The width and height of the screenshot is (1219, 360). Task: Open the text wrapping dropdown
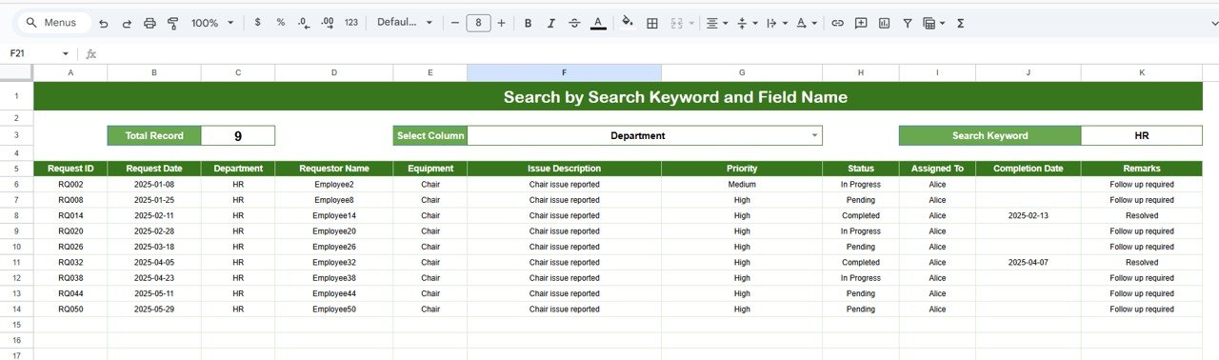click(776, 23)
